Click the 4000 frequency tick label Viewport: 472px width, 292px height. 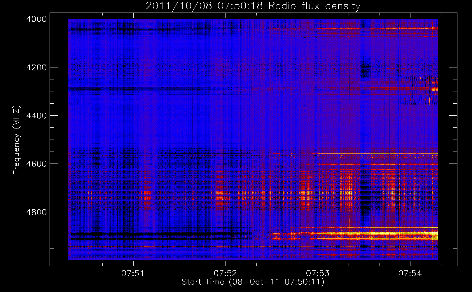36,19
